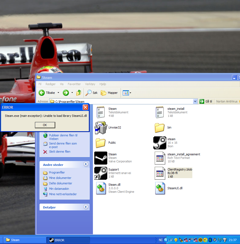Click the Gå til button
The width and height of the screenshot is (240, 244).
[206, 101]
